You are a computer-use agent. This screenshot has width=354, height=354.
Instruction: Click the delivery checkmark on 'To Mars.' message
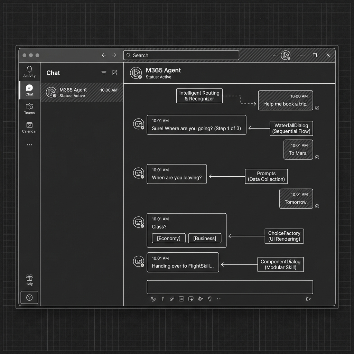pos(317,157)
